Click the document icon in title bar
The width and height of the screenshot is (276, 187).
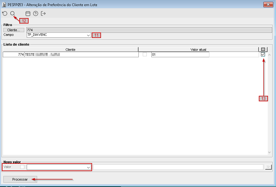(x=4, y=5)
